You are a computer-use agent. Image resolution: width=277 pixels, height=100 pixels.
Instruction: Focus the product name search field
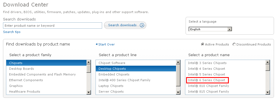(53, 26)
